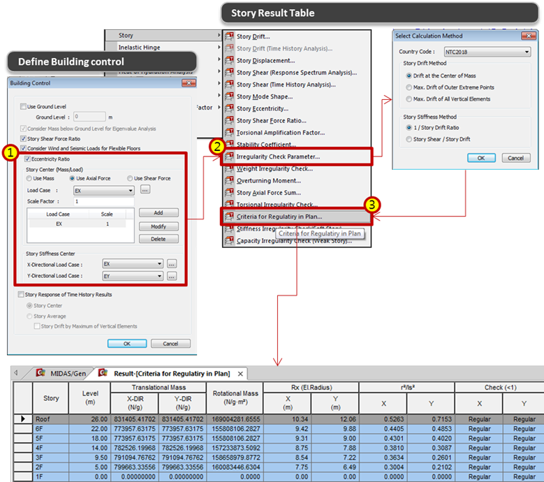
Task: Select Max. Drift of All Vertical Elements
Action: 409,99
